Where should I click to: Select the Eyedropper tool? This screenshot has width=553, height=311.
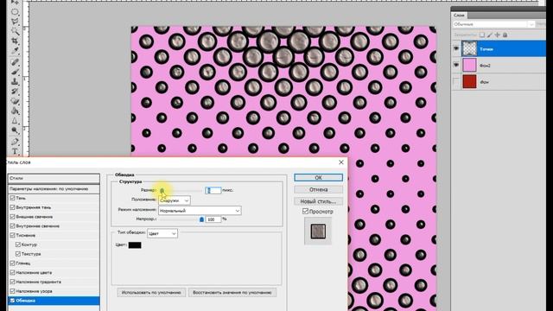click(15, 52)
